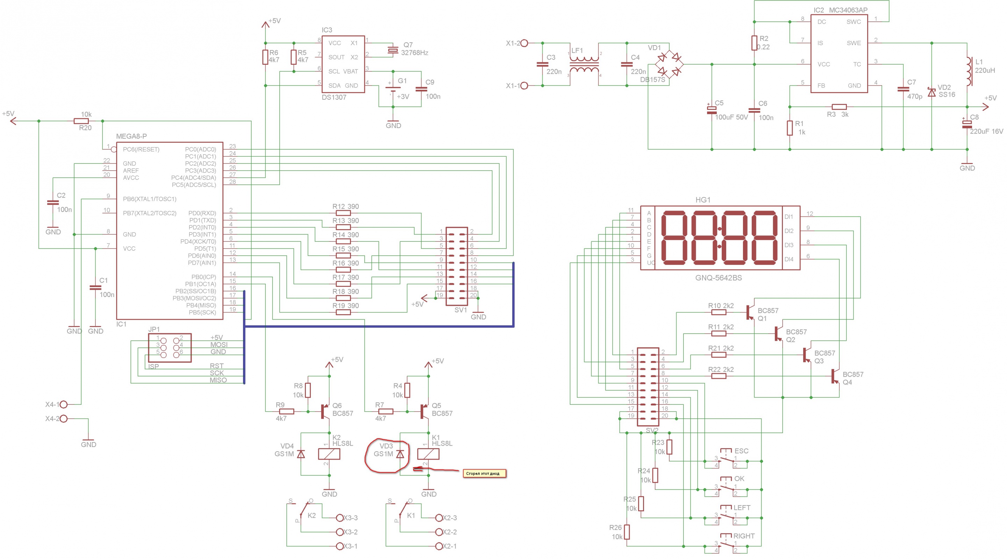1007x559 pixels.
Task: Select resistor R5 4k7
Action: (294, 57)
